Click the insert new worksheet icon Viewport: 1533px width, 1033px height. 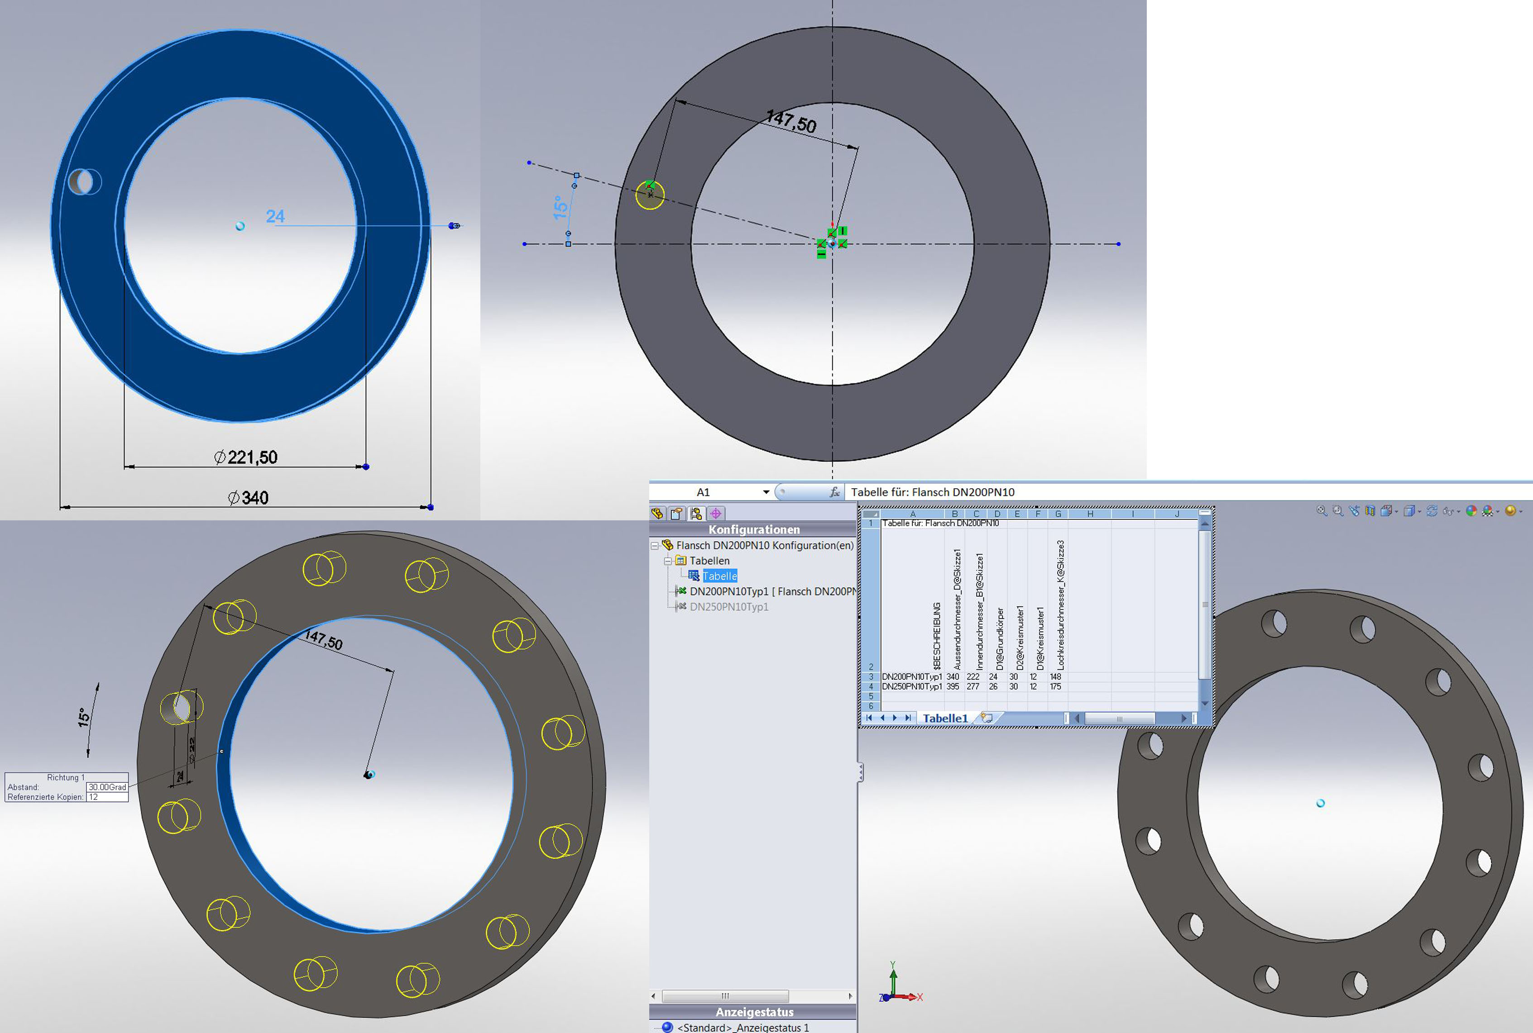[x=987, y=718]
